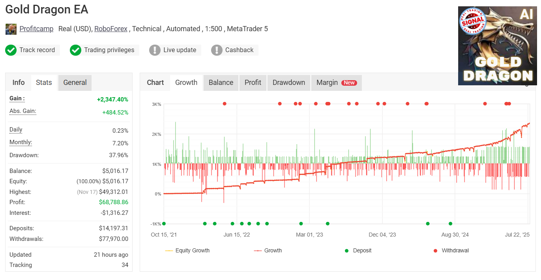Click the $68,788.86 profit value

pos(114,202)
